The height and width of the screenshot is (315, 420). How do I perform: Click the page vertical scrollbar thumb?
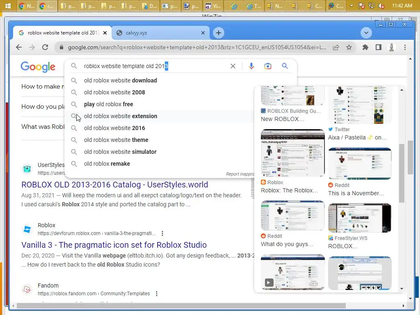pos(410,157)
